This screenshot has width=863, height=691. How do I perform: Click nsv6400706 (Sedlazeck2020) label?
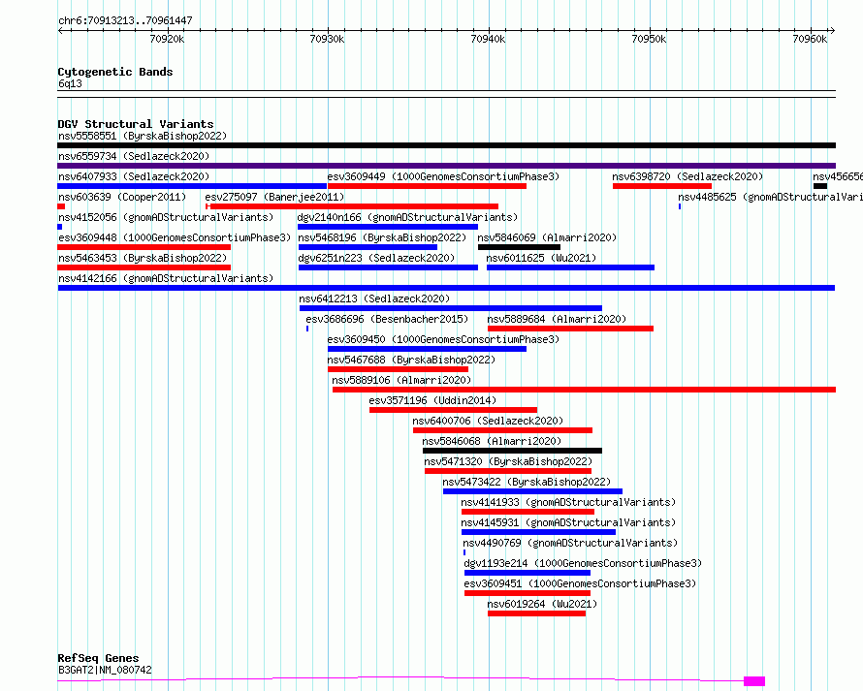(x=488, y=421)
